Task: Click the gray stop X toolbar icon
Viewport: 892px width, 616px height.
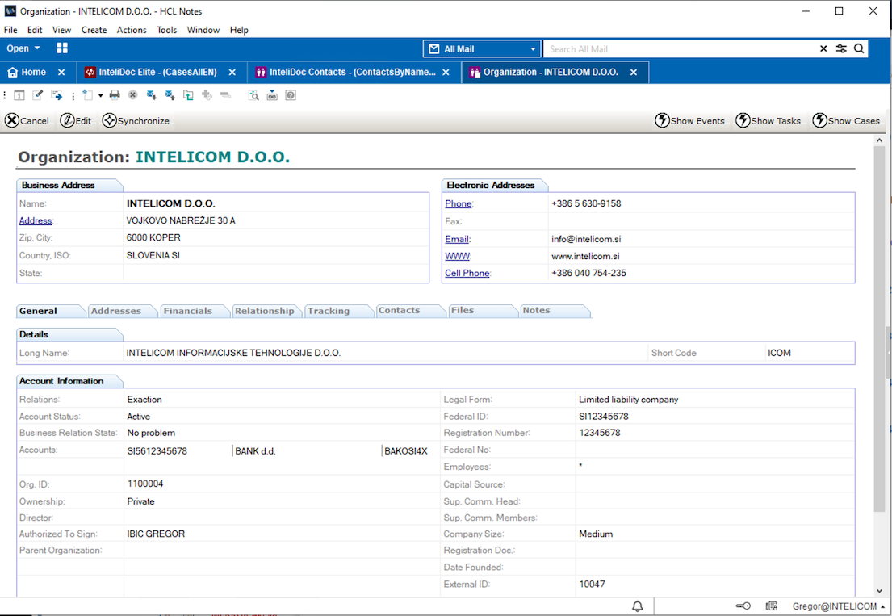Action: click(x=132, y=95)
